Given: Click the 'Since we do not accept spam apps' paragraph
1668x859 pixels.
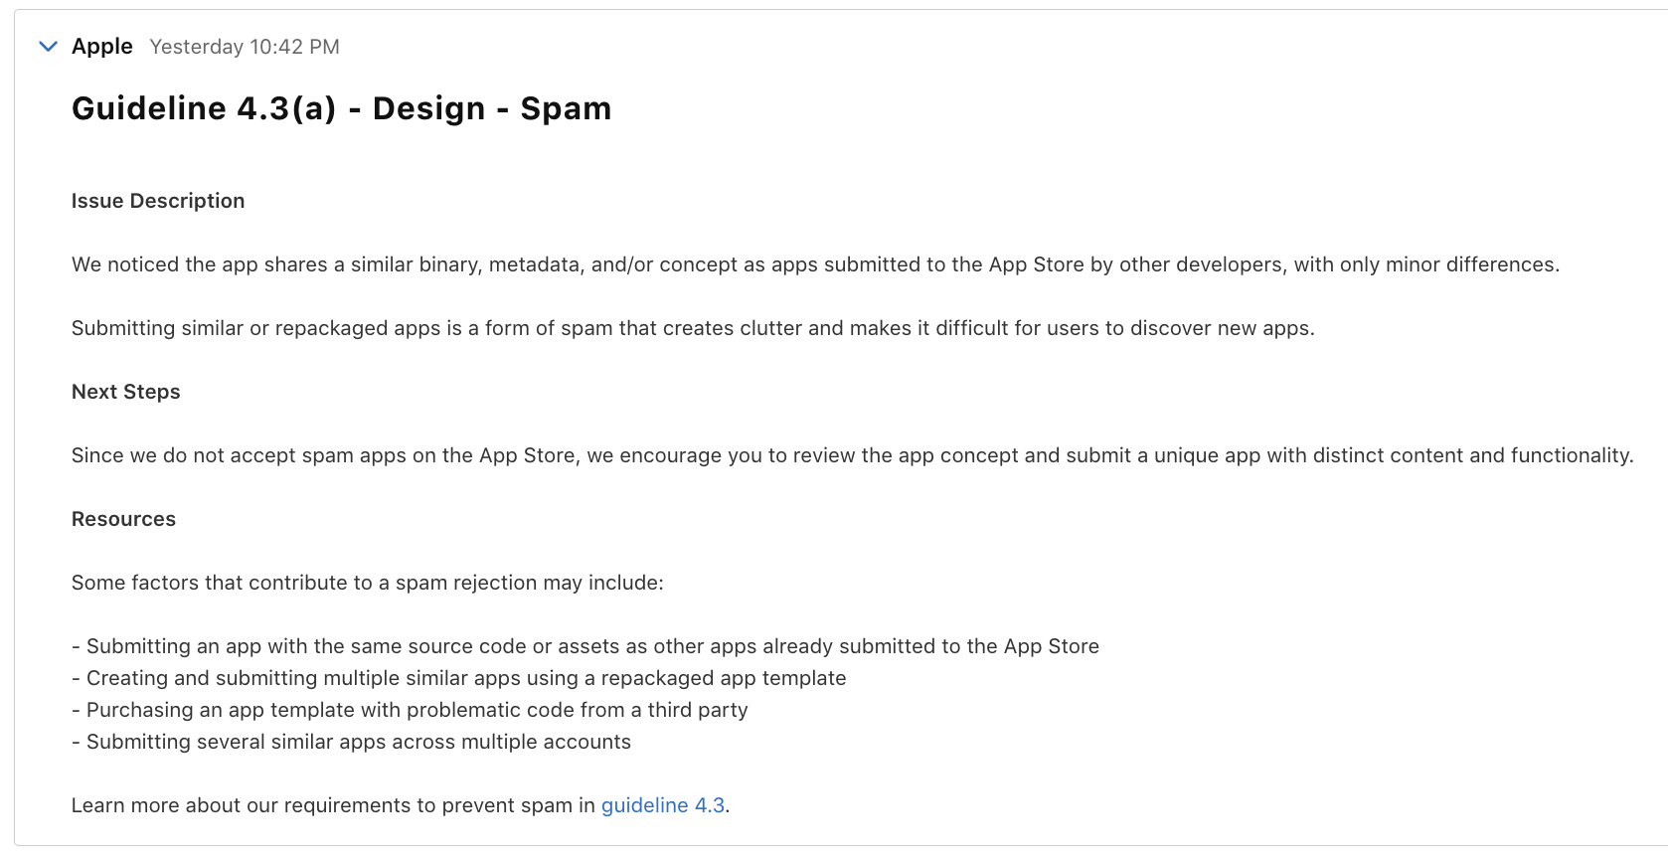Looking at the screenshot, I should (853, 455).
